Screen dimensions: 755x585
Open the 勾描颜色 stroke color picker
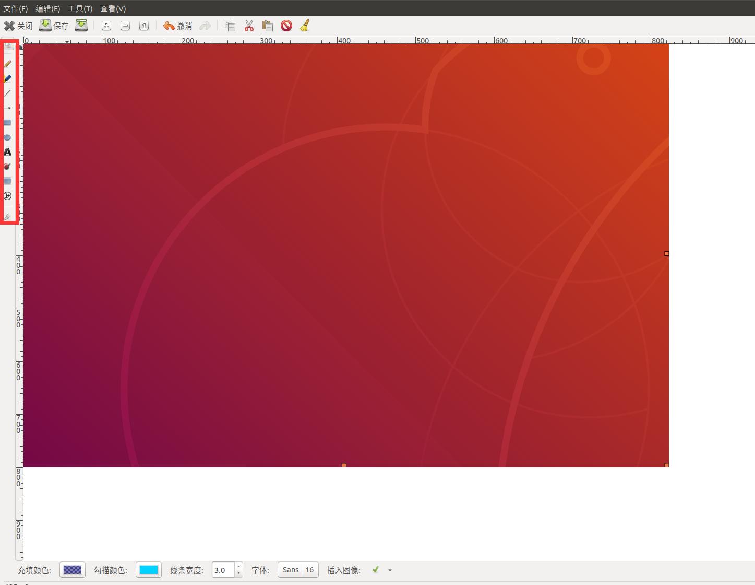tap(148, 570)
